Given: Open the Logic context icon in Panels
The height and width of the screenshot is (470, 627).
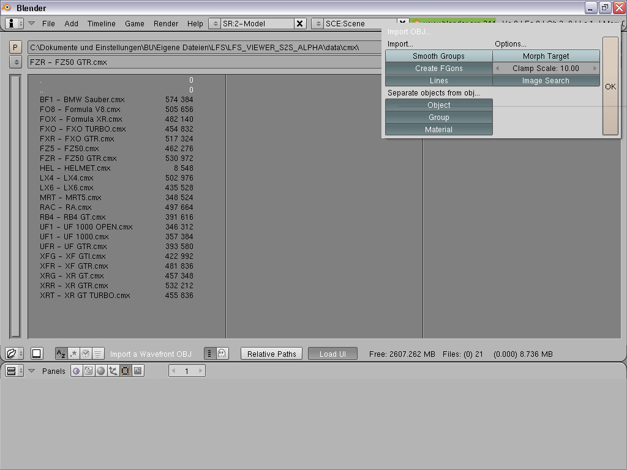Looking at the screenshot, I should [77, 371].
